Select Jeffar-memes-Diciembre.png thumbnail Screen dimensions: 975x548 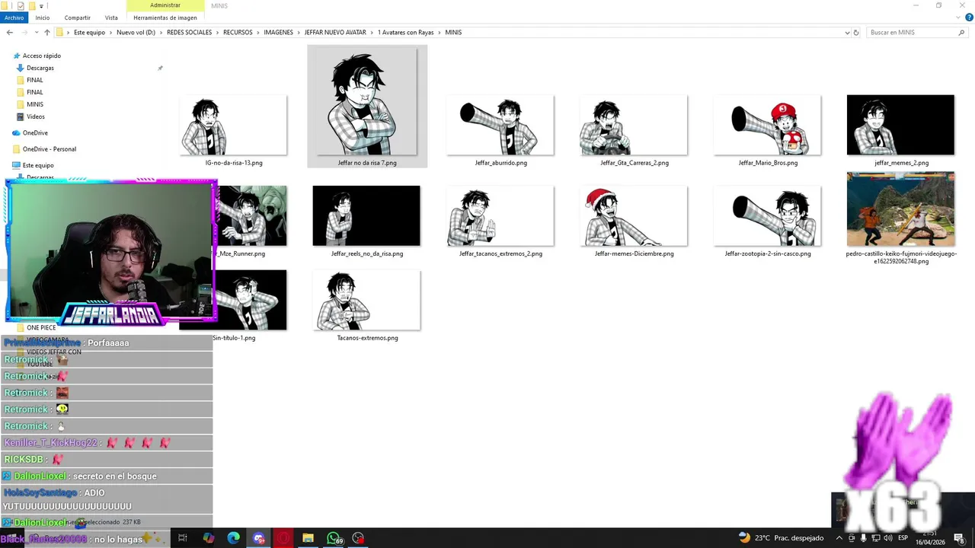click(x=634, y=216)
